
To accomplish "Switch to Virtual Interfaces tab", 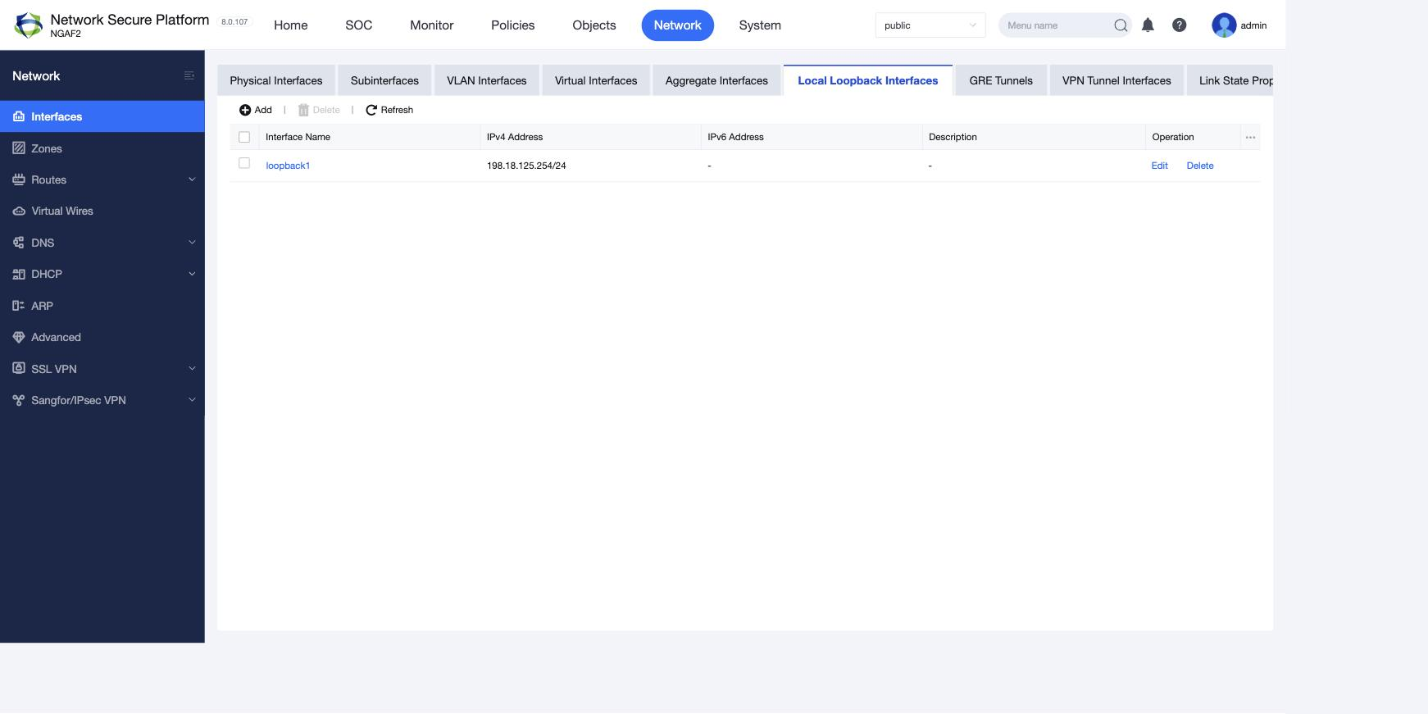I will coord(596,80).
